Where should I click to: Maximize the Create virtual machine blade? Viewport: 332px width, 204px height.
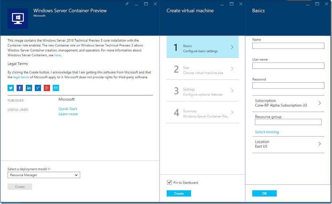pyautogui.click(x=232, y=4)
